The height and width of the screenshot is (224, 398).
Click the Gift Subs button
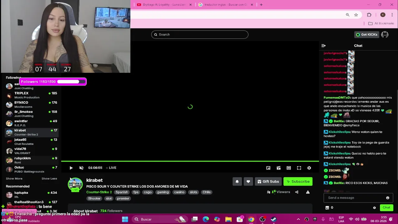(268, 181)
